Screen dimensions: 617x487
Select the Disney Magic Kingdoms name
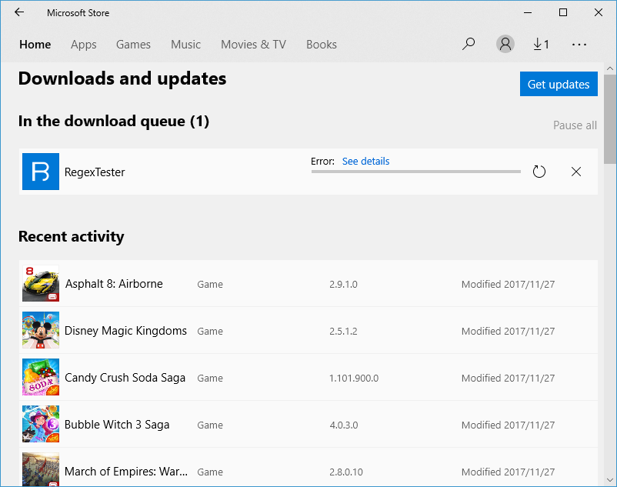(125, 331)
